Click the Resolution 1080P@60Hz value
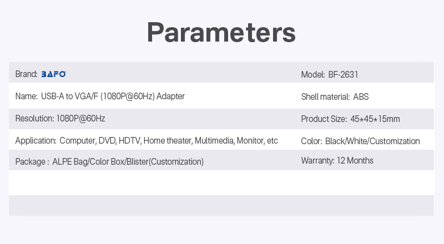The height and width of the screenshot is (244, 444). tap(80, 118)
